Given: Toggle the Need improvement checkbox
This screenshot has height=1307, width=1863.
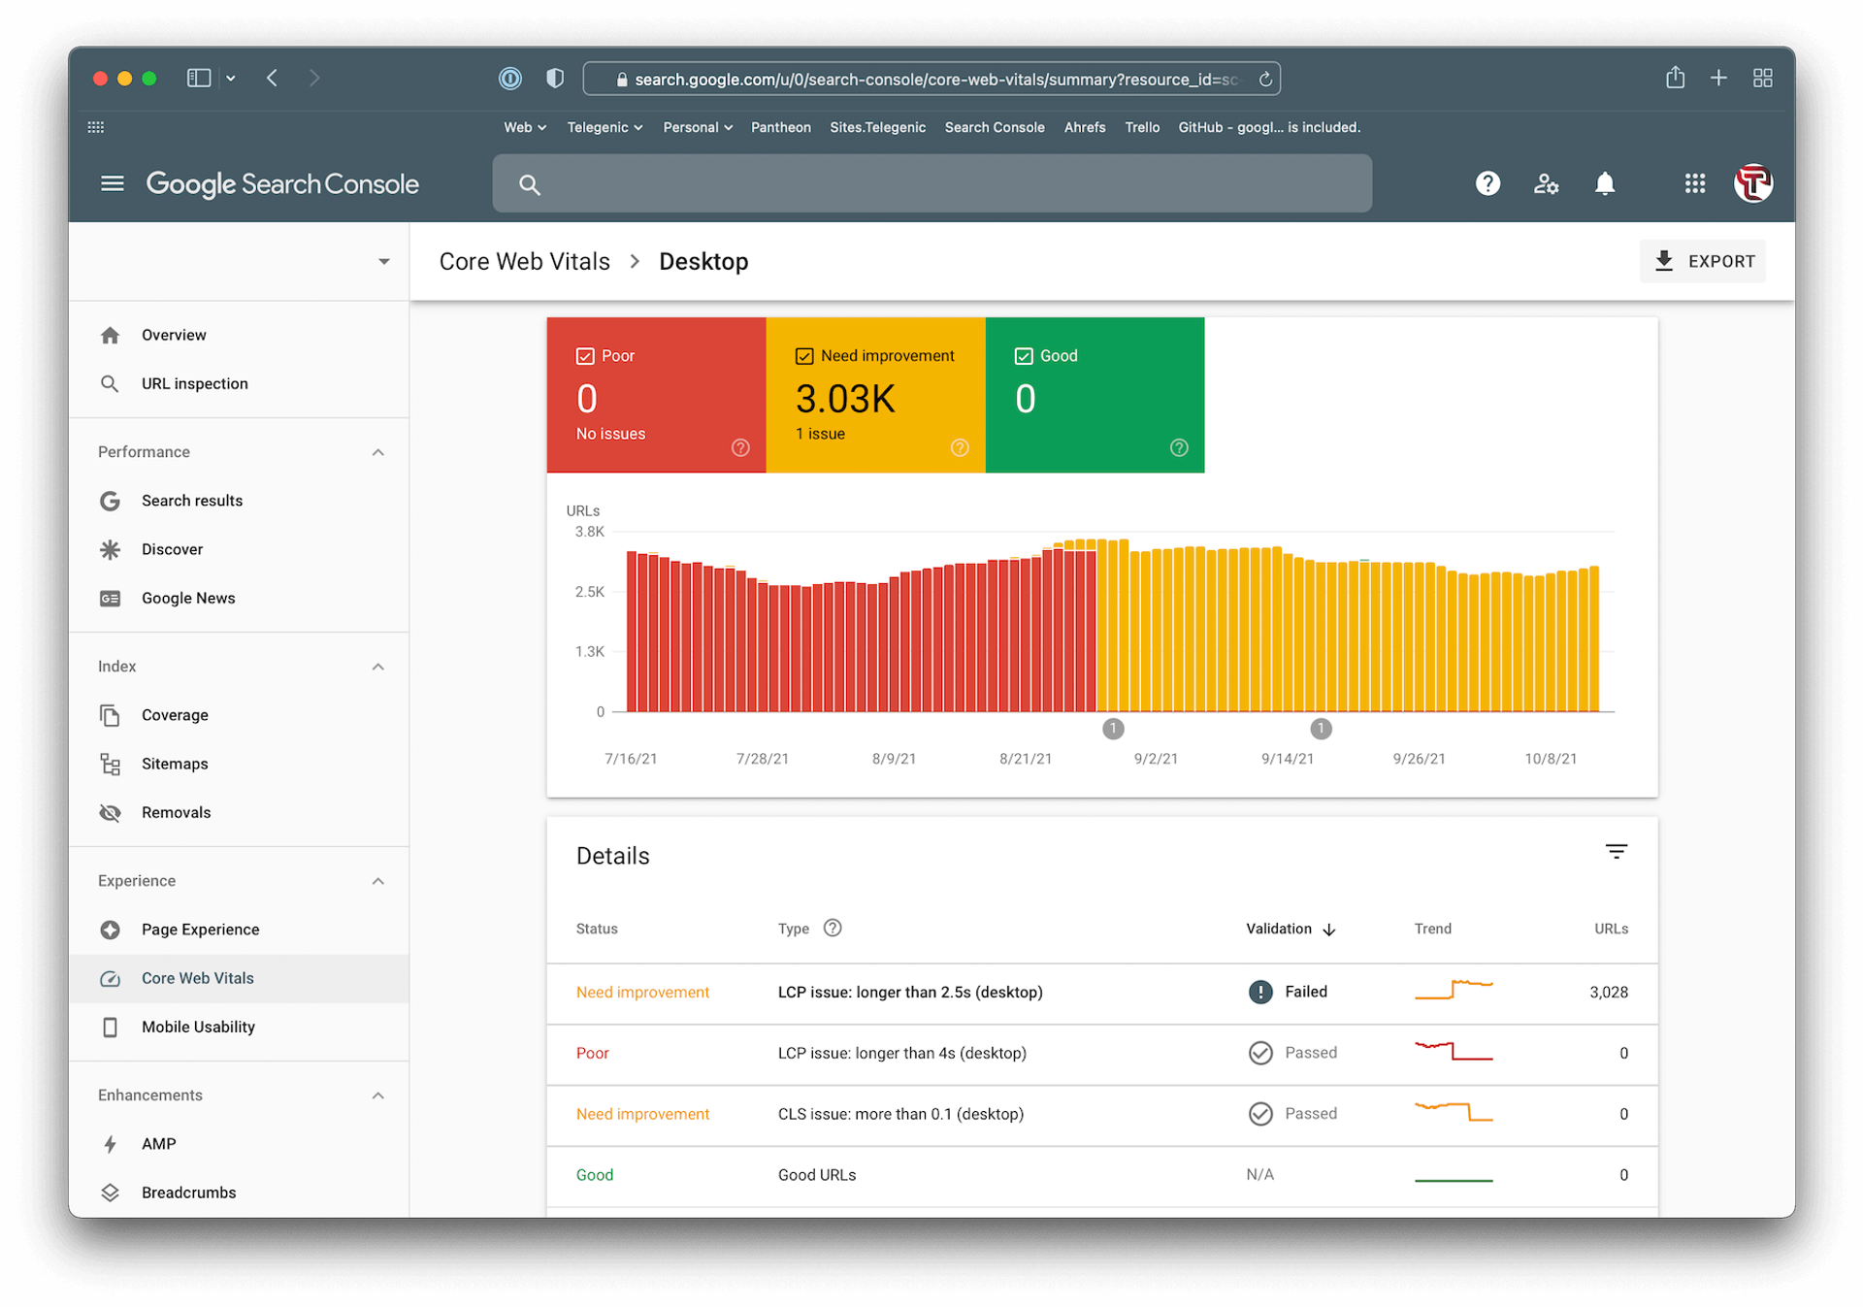Looking at the screenshot, I should pos(804,356).
